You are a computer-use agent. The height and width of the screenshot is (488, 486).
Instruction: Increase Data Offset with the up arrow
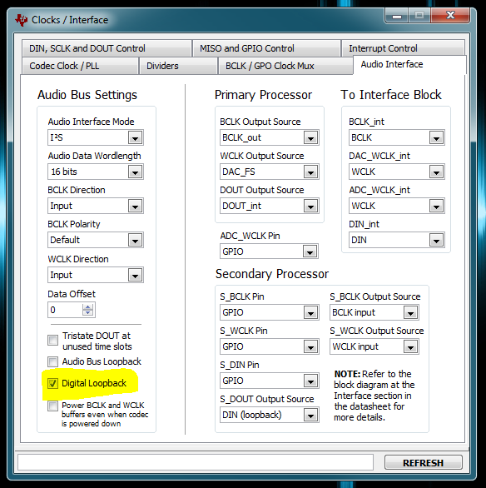click(87, 306)
